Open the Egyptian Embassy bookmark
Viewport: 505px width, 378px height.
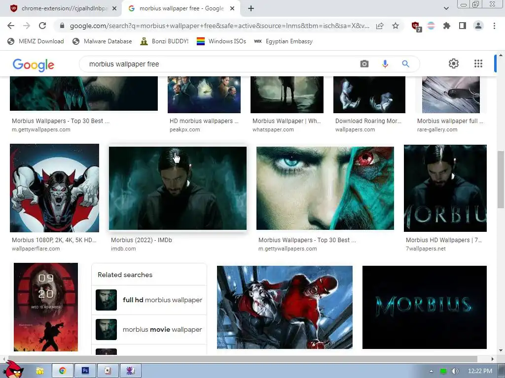click(284, 41)
